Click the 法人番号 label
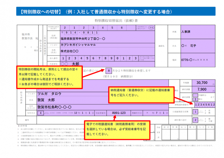The image size is (224, 158). (x=53, y=59)
